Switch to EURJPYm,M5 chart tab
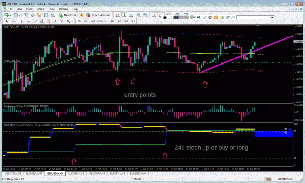Screen dimensions: 305x183 [118, 173]
